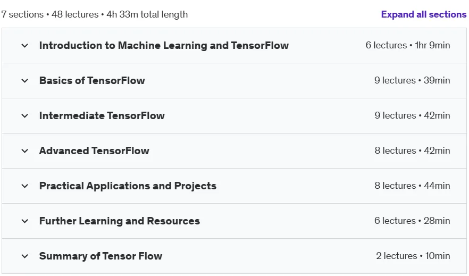Expand the Introduction to Machine Learning chevron
Image resolution: width=469 pixels, height=276 pixels.
(25, 46)
